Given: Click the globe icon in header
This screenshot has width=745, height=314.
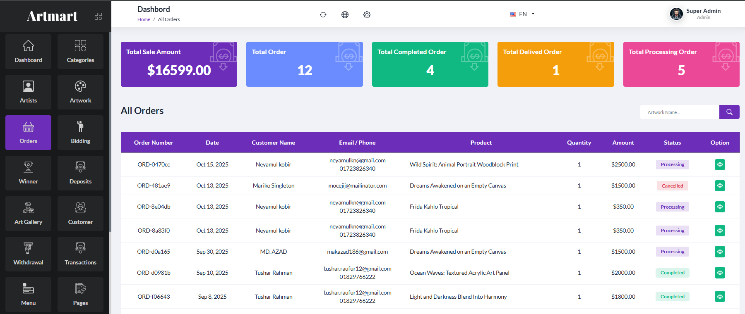Looking at the screenshot, I should click(x=345, y=14).
